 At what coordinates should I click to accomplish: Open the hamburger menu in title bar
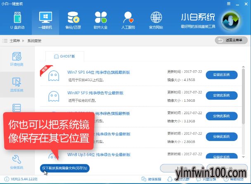229,4
